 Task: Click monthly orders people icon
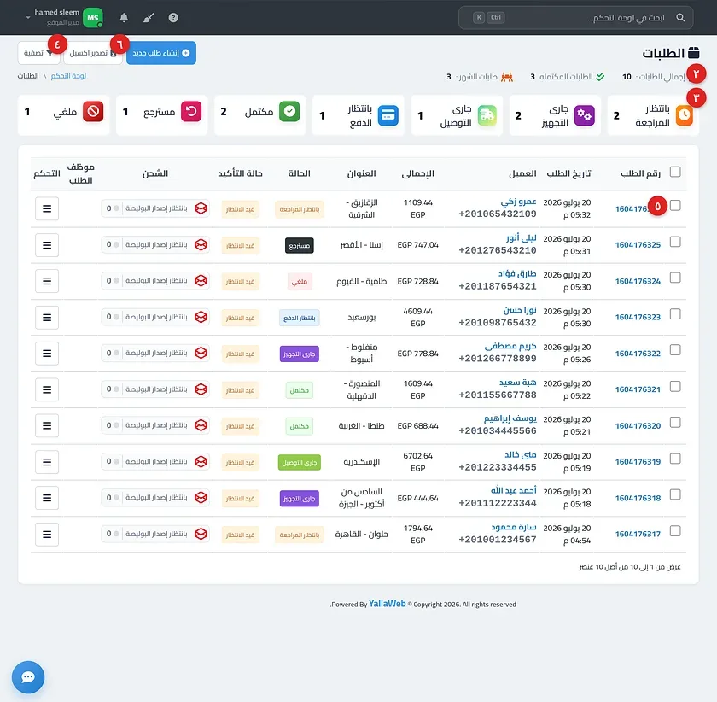point(507,77)
